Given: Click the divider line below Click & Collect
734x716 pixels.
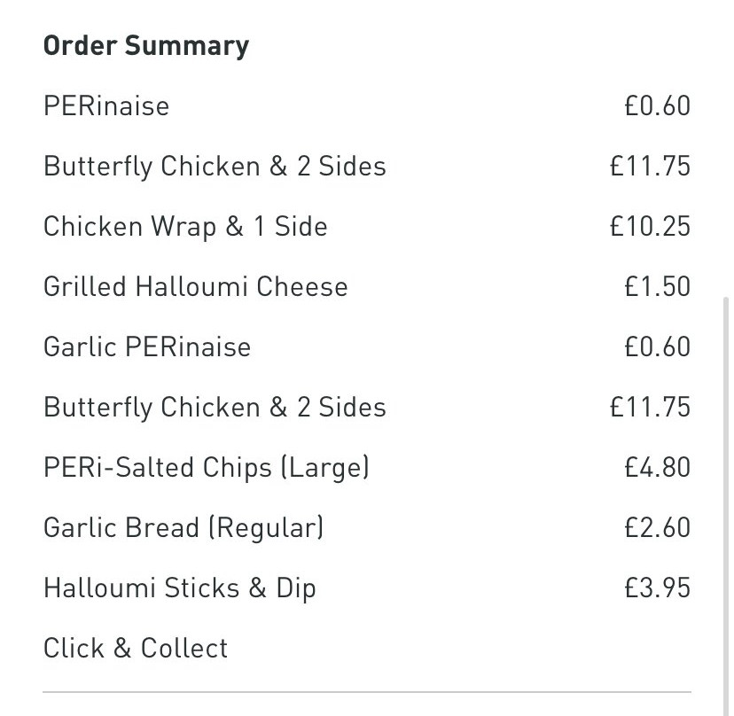Looking at the screenshot, I should pyautogui.click(x=367, y=692).
